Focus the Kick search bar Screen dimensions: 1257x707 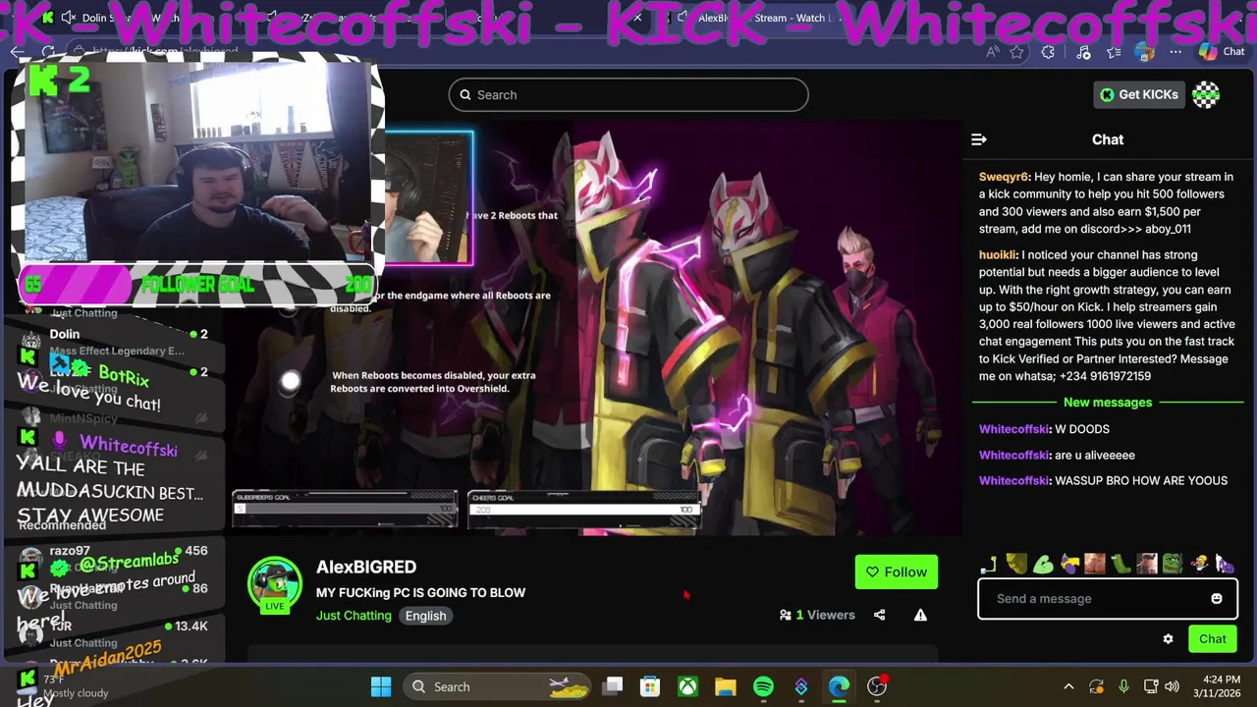[628, 95]
